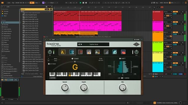Start playback with the green Play button

pyautogui.click(x=80, y=3)
